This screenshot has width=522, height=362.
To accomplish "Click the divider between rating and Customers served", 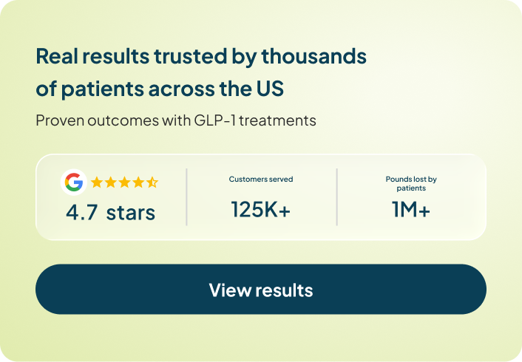I will tap(186, 197).
